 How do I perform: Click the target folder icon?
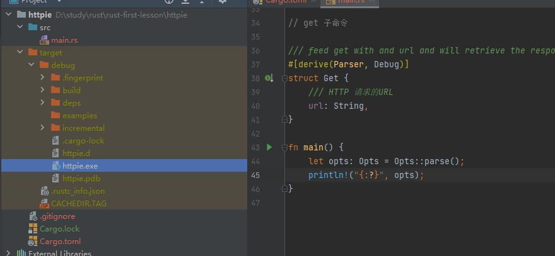click(x=33, y=53)
